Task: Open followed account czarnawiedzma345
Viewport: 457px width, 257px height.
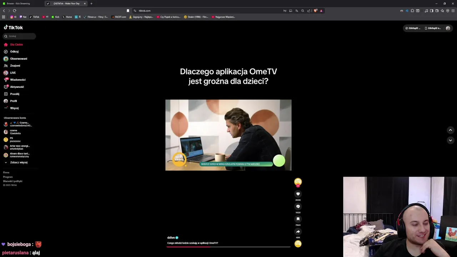Action: (18, 124)
